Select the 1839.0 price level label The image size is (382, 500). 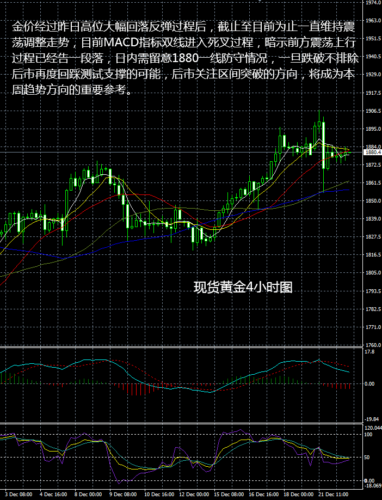point(373,219)
